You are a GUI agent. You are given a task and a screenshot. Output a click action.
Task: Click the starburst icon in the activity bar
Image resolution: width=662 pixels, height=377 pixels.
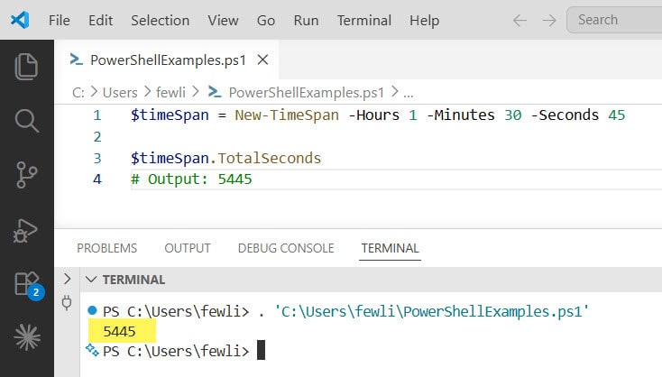tap(27, 337)
